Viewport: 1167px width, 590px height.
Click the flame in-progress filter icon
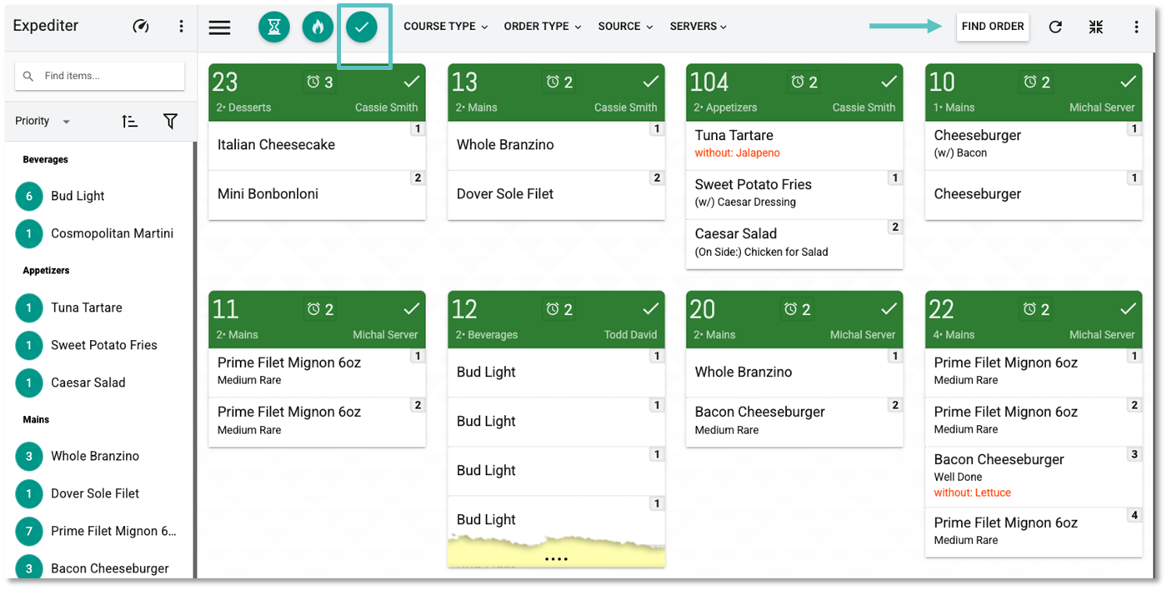(x=318, y=27)
